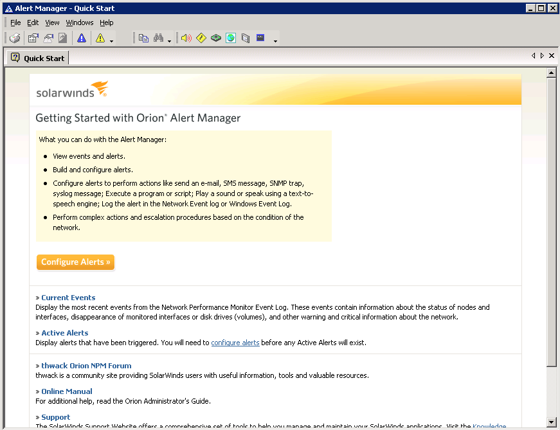Open the Online Manual link

[67, 391]
